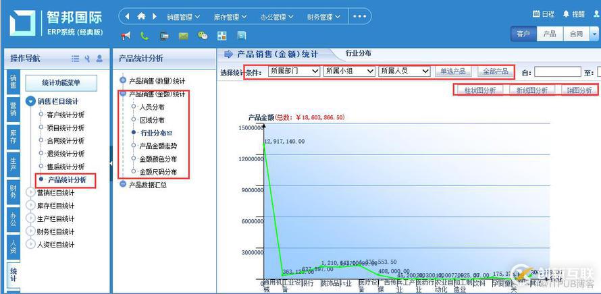Click the green phone icon

(145, 36)
